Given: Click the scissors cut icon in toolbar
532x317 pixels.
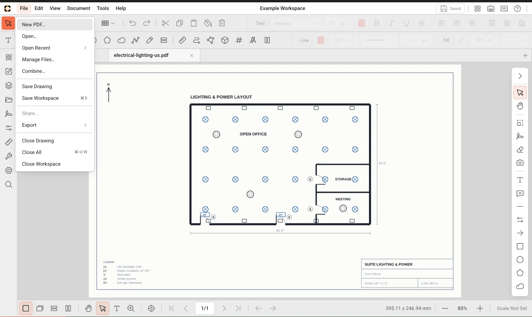Looking at the screenshot, I should tap(165, 23).
